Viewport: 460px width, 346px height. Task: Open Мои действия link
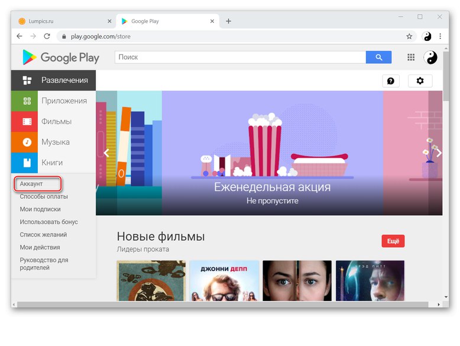[40, 247]
